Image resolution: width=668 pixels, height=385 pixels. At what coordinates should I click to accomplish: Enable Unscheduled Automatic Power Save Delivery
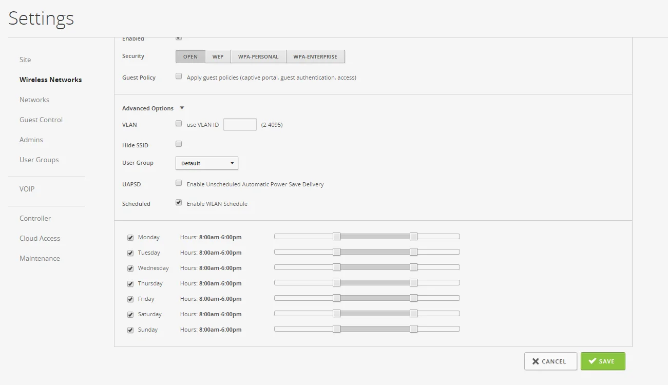pyautogui.click(x=179, y=183)
